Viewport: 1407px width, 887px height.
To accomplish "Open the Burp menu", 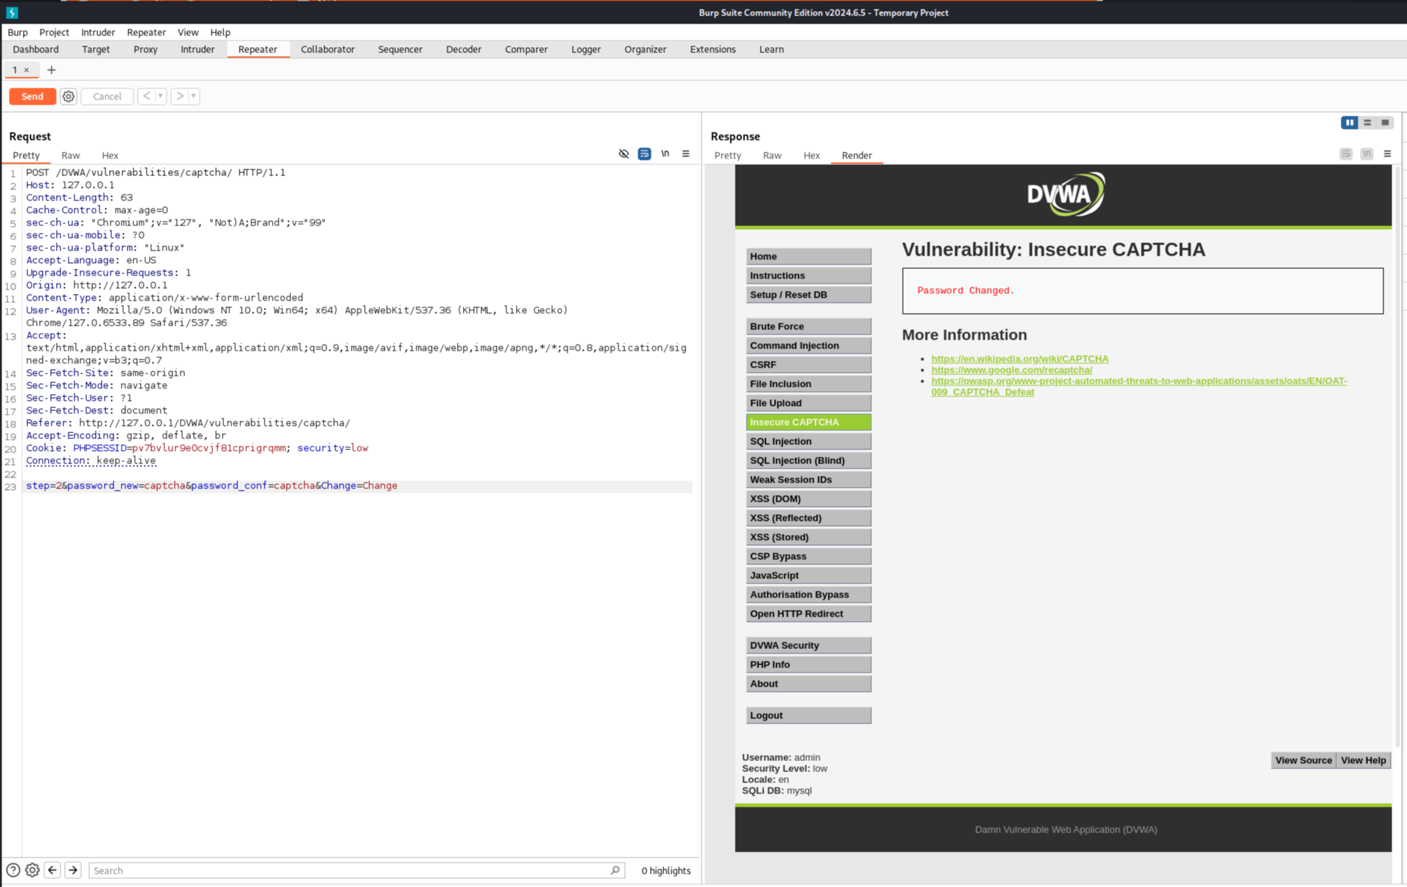I will [18, 32].
